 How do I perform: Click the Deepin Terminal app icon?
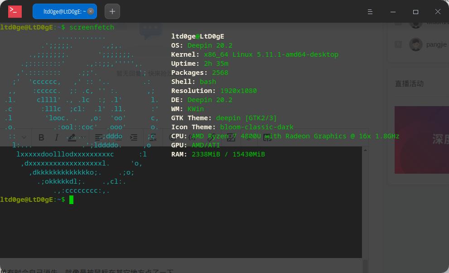point(15,11)
